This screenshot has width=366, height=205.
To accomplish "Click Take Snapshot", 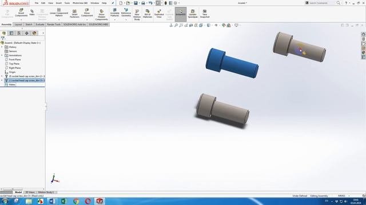I will click(205, 14).
